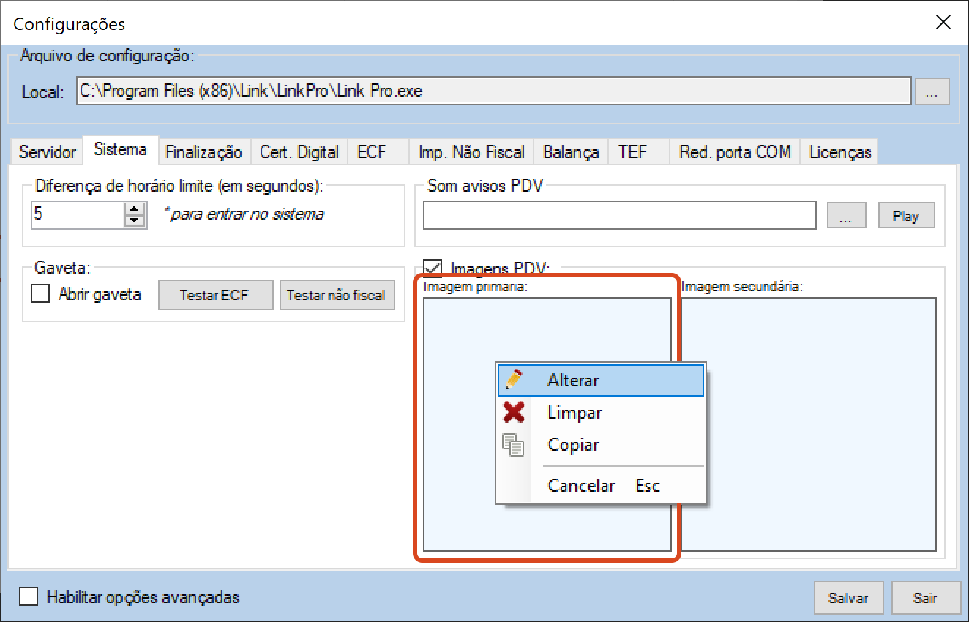Image resolution: width=969 pixels, height=622 pixels.
Task: Go to the Cert. Digital tab
Action: coord(299,152)
